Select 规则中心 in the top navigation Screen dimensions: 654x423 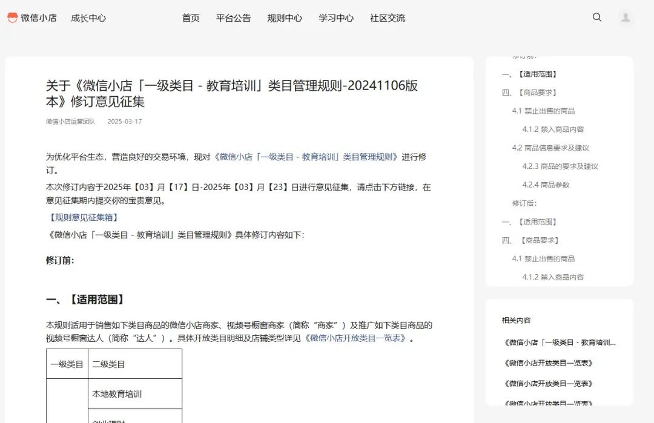(285, 18)
